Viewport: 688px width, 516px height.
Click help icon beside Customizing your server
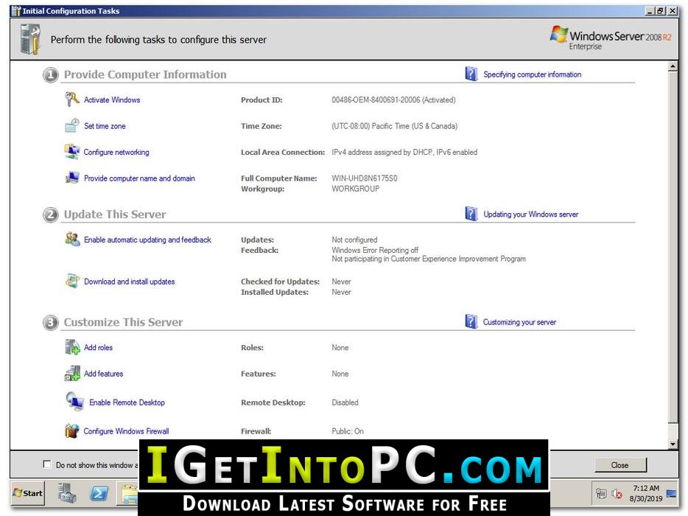point(471,321)
